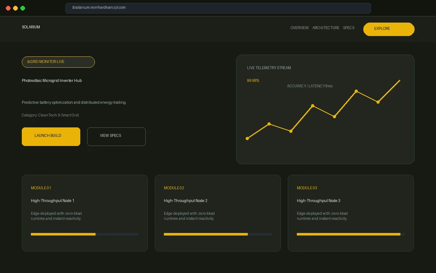Click the "Photovoltaic Microgrid Inverter Hub" title
Viewport: 436px width, 273px height.
[x=52, y=81]
